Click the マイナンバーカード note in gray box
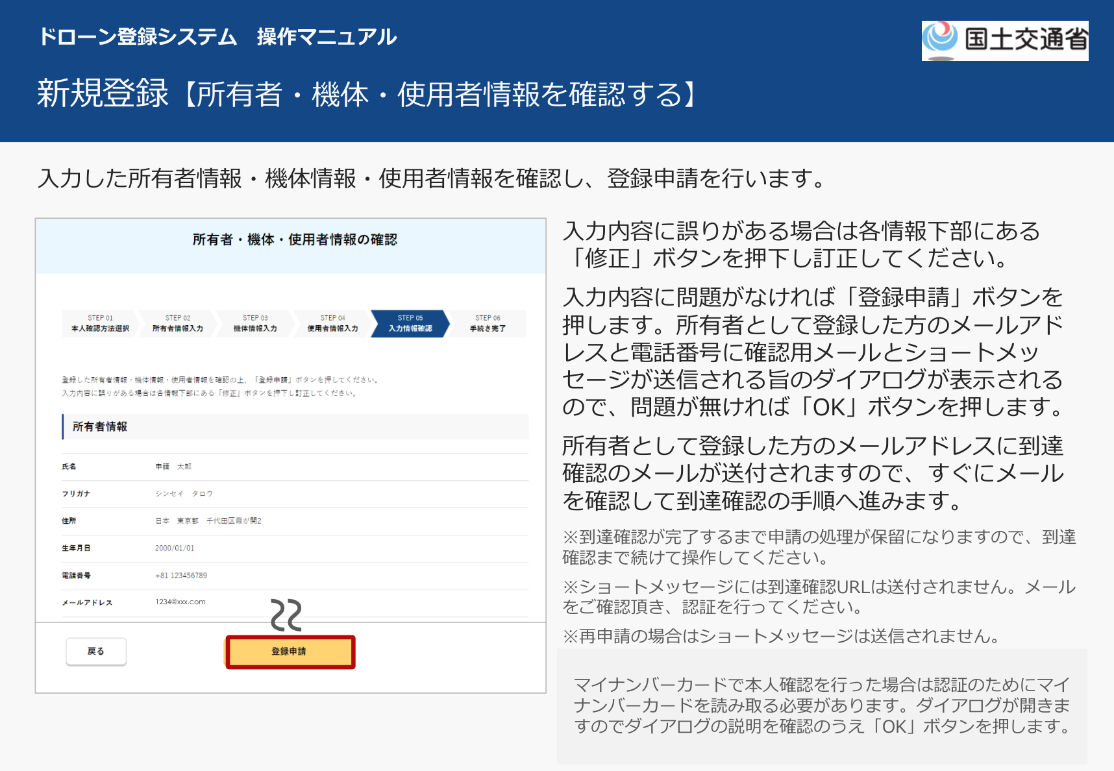 (x=822, y=705)
